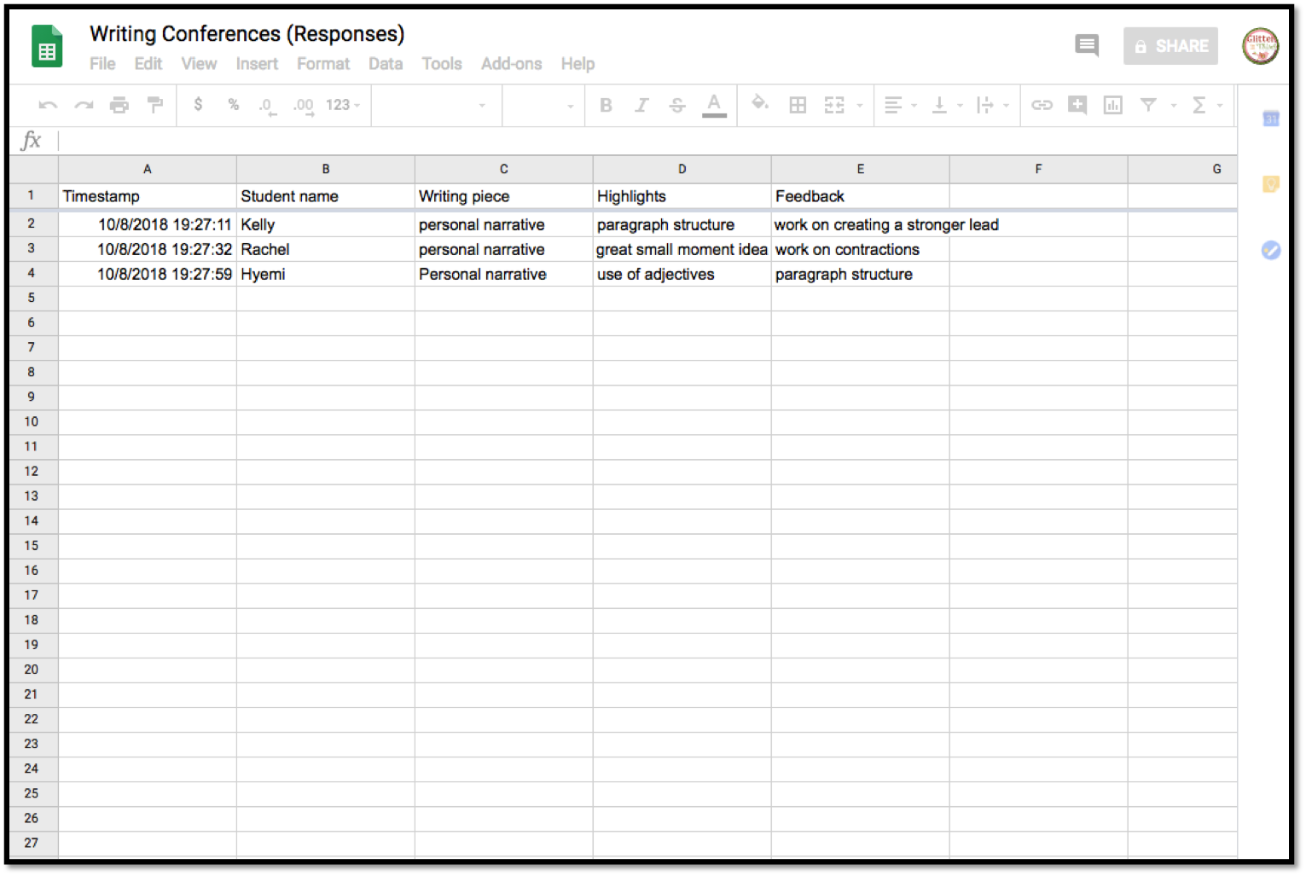Open the borders tool
This screenshot has height=876, width=1306.
(x=798, y=105)
